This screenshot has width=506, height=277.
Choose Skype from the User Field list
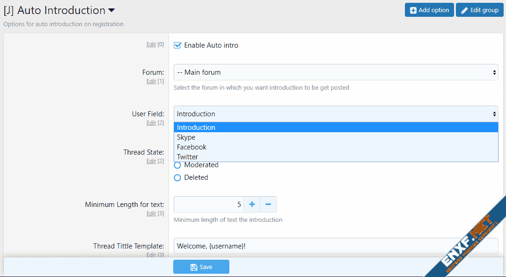pos(186,137)
